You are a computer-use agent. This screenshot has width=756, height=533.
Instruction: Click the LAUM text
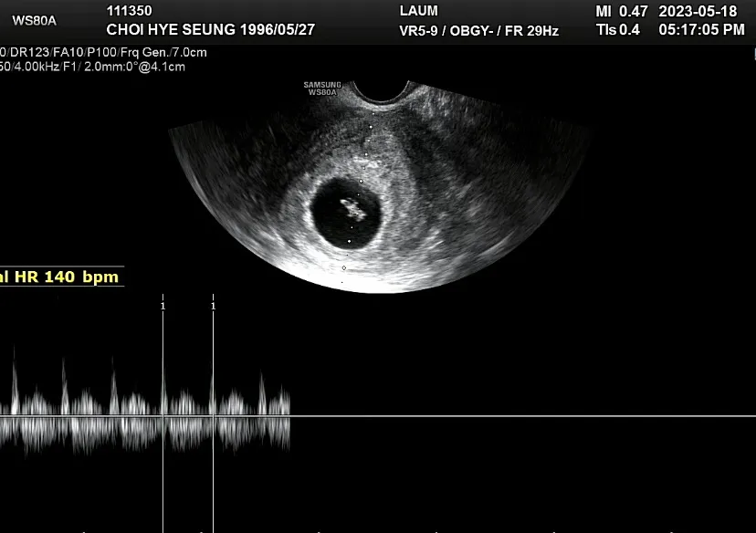click(x=418, y=11)
